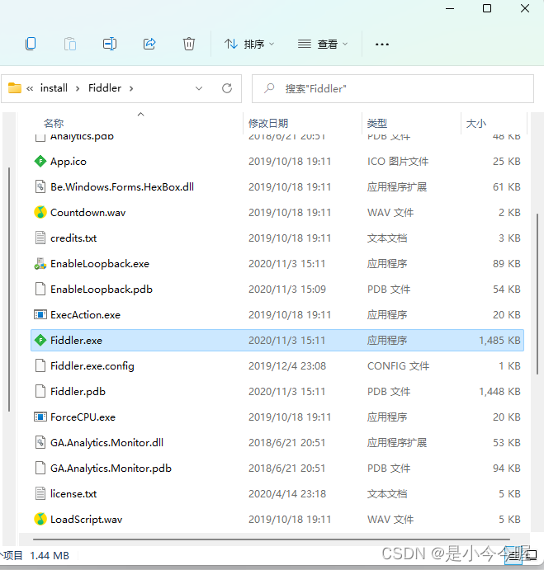
Task: Click the Copy toolbar icon
Action: 31,44
